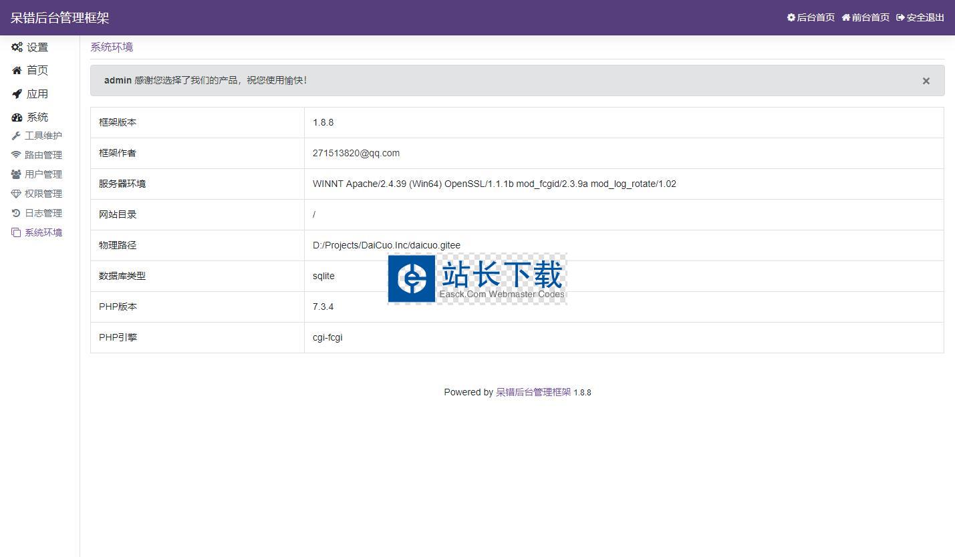
Task: Click the 系统环境 page heading
Action: pos(112,47)
